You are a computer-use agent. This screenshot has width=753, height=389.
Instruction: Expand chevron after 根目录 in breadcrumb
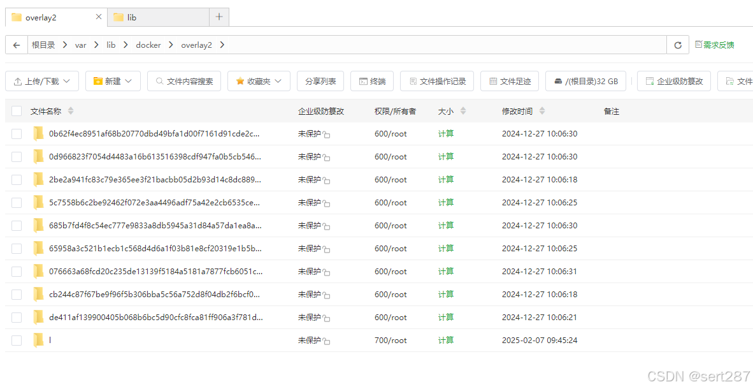[65, 45]
